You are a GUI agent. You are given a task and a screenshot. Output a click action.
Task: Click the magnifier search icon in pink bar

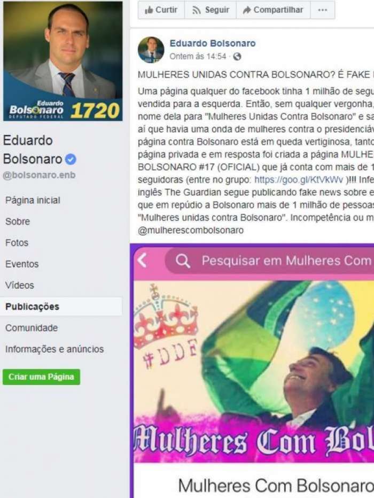click(183, 261)
